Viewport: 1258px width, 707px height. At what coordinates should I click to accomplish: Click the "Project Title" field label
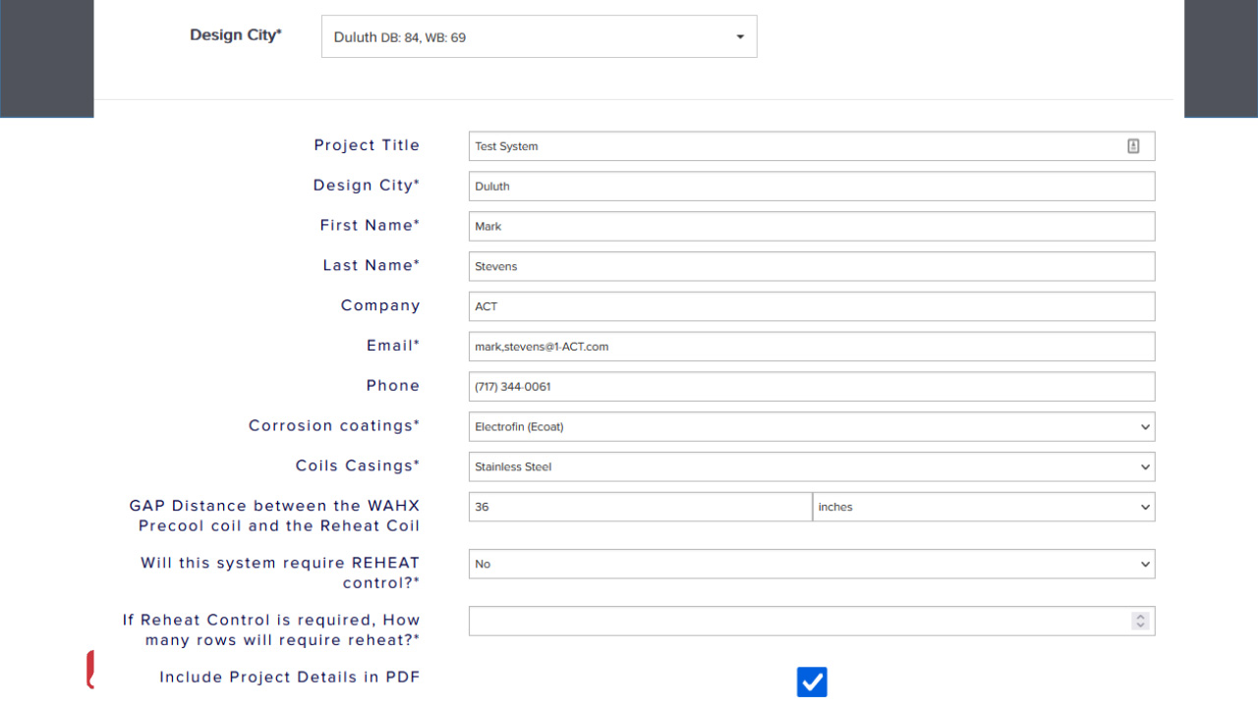[x=367, y=145]
